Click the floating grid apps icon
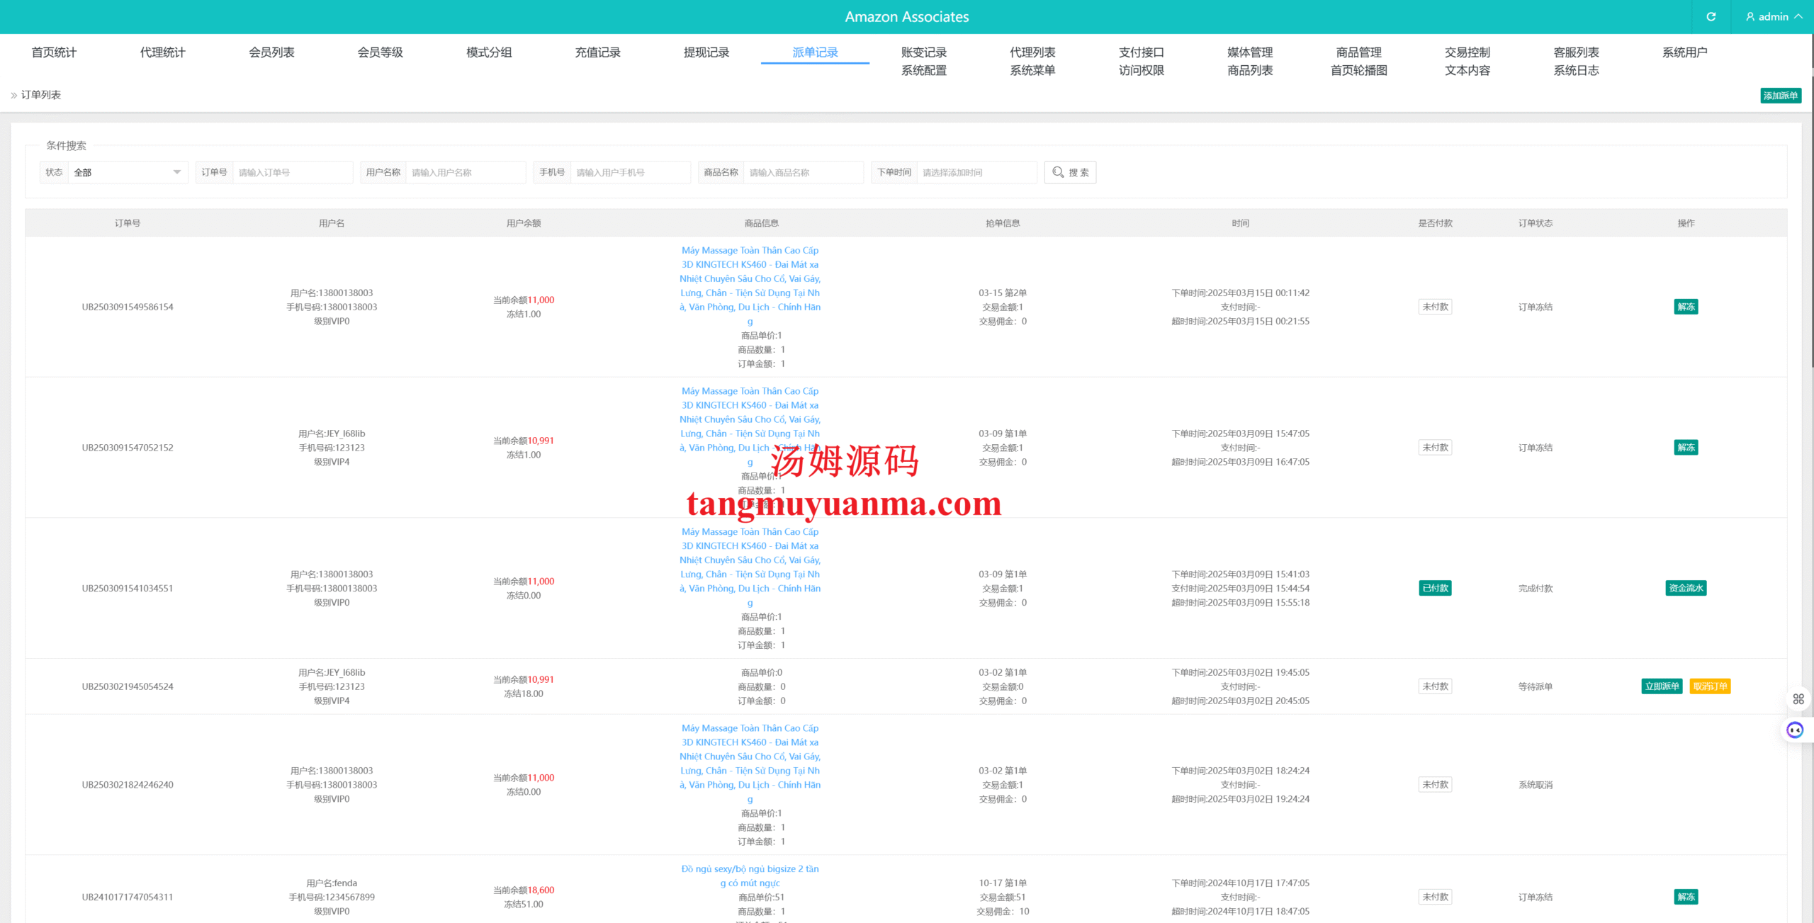1814x923 pixels. tap(1798, 699)
